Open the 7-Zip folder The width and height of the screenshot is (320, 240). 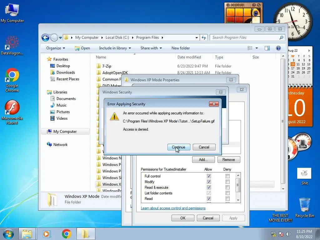tap(107, 66)
